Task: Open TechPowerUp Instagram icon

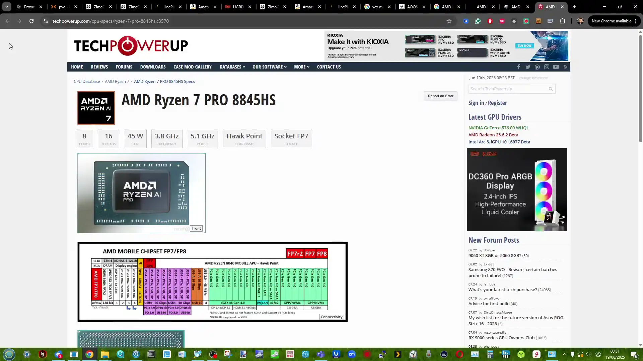Action: coord(547,67)
